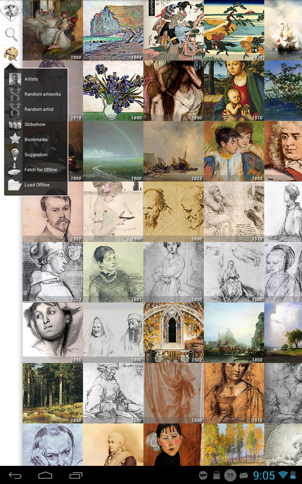302x484 pixels.
Task: Open two children portrait dated 1893
Action: [x=234, y=151]
